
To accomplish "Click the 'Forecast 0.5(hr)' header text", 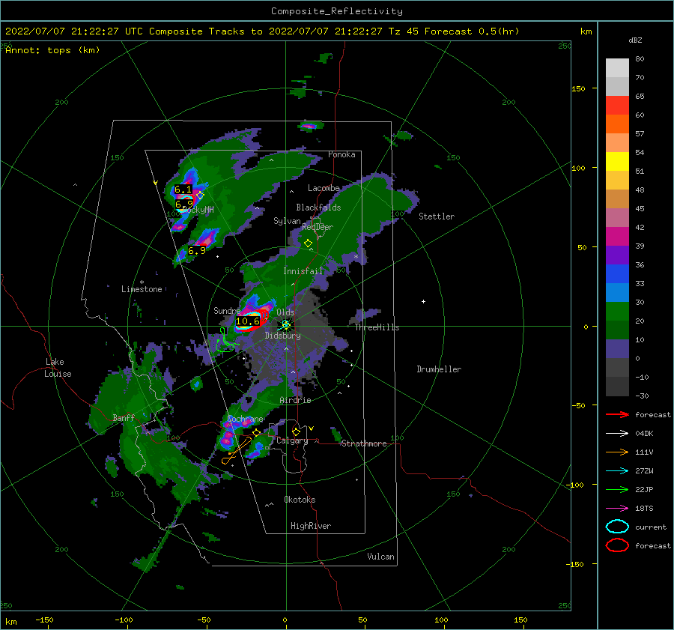I will click(x=472, y=31).
